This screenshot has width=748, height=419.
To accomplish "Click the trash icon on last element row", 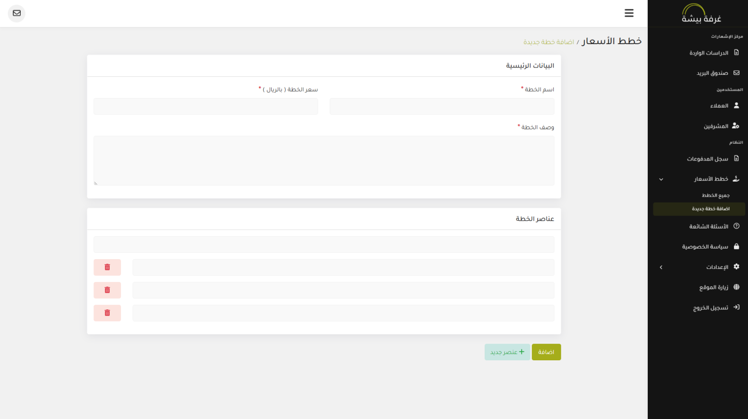I will click(107, 313).
